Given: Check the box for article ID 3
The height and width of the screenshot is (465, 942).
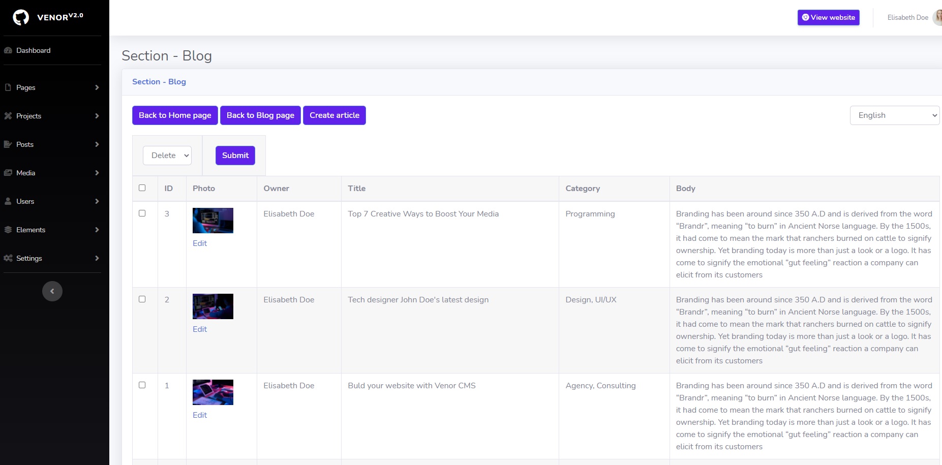Looking at the screenshot, I should click(x=142, y=213).
